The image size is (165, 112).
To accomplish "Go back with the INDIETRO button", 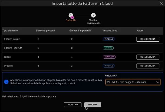I will coord(72,104).
